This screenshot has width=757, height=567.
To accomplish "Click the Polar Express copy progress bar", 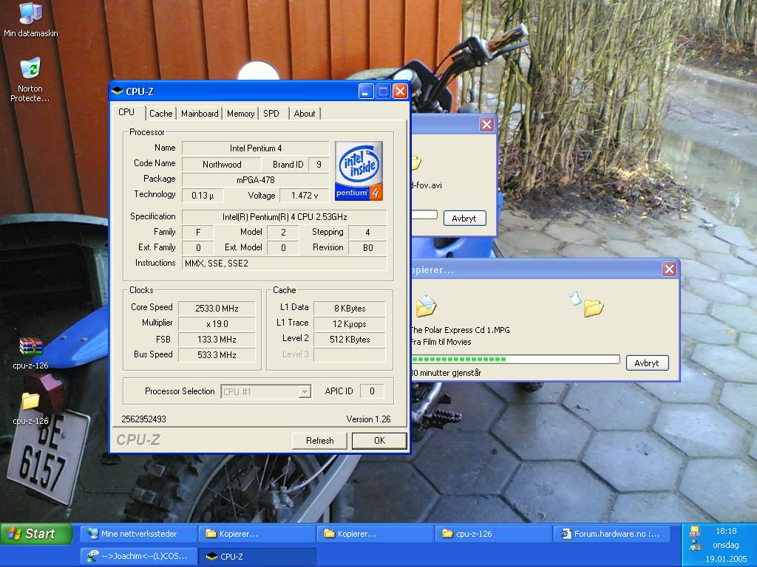I will click(x=515, y=360).
